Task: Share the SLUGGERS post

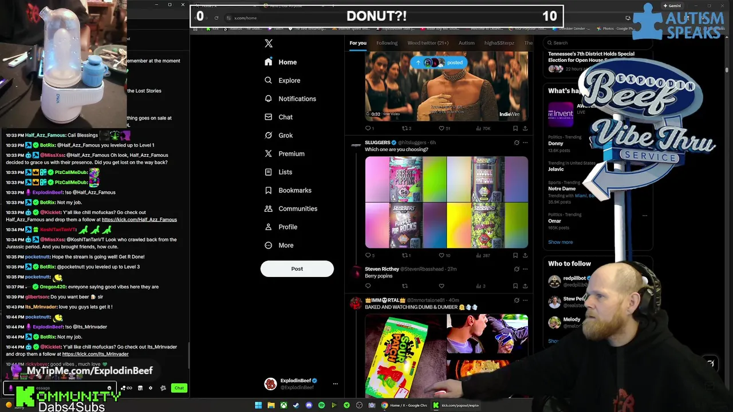Action: [525, 255]
